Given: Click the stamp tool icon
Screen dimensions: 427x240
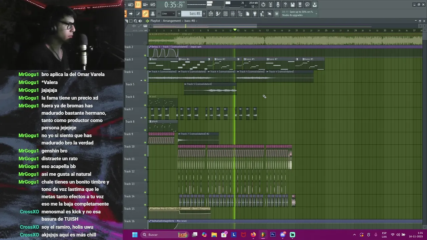Looking at the screenshot, I should tap(153, 14).
